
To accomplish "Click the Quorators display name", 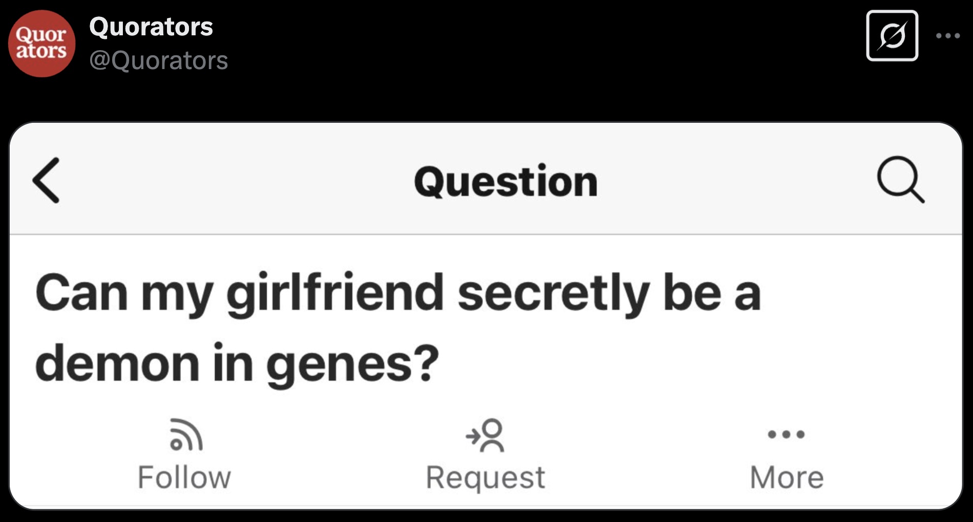I will [x=151, y=27].
